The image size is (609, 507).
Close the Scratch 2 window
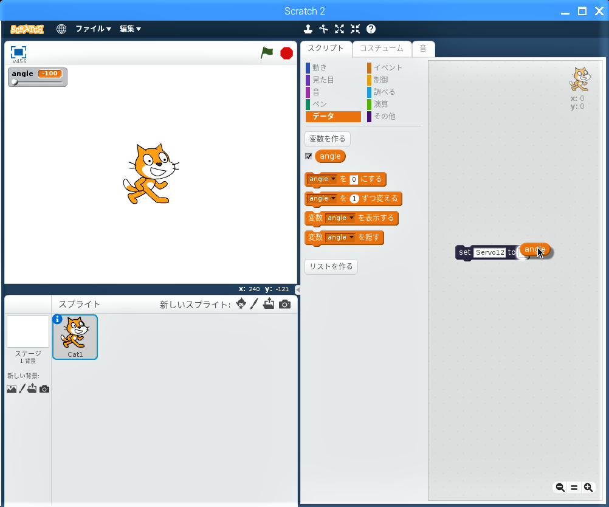click(x=599, y=11)
